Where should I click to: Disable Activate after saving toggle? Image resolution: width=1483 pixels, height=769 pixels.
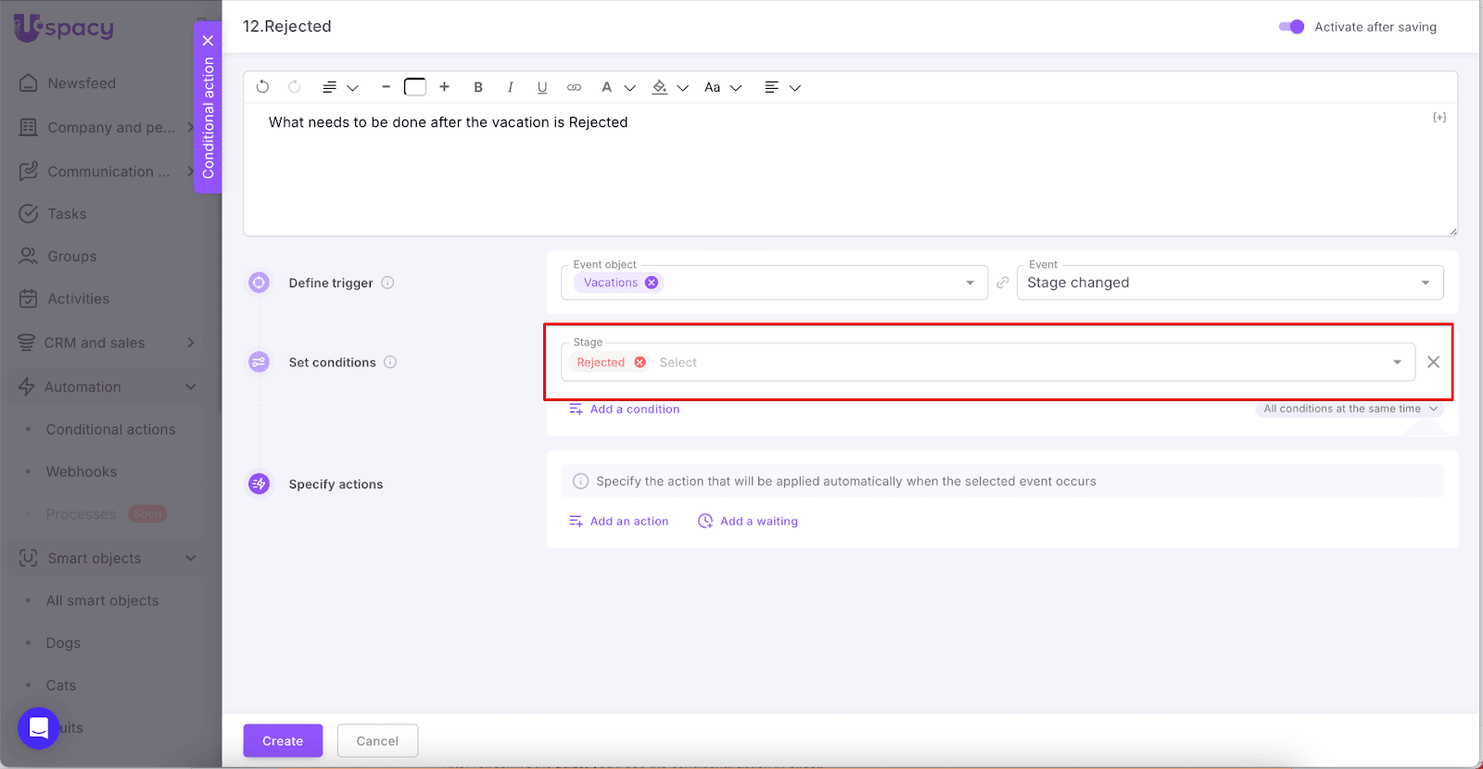tap(1291, 27)
